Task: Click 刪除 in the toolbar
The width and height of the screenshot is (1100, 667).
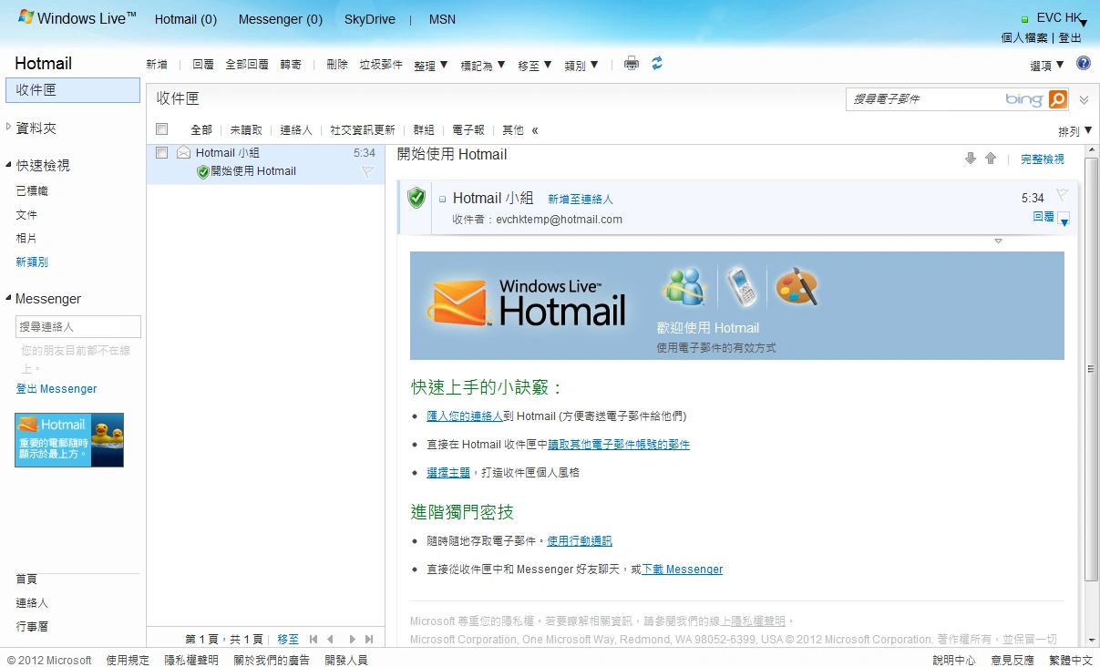Action: click(x=337, y=65)
